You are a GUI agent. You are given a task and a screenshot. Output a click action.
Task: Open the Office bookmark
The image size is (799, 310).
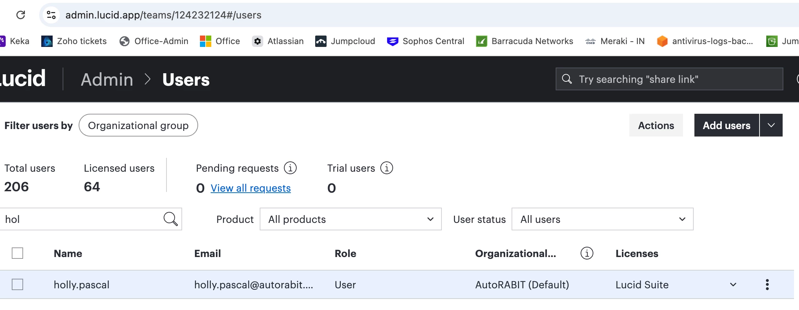click(220, 41)
